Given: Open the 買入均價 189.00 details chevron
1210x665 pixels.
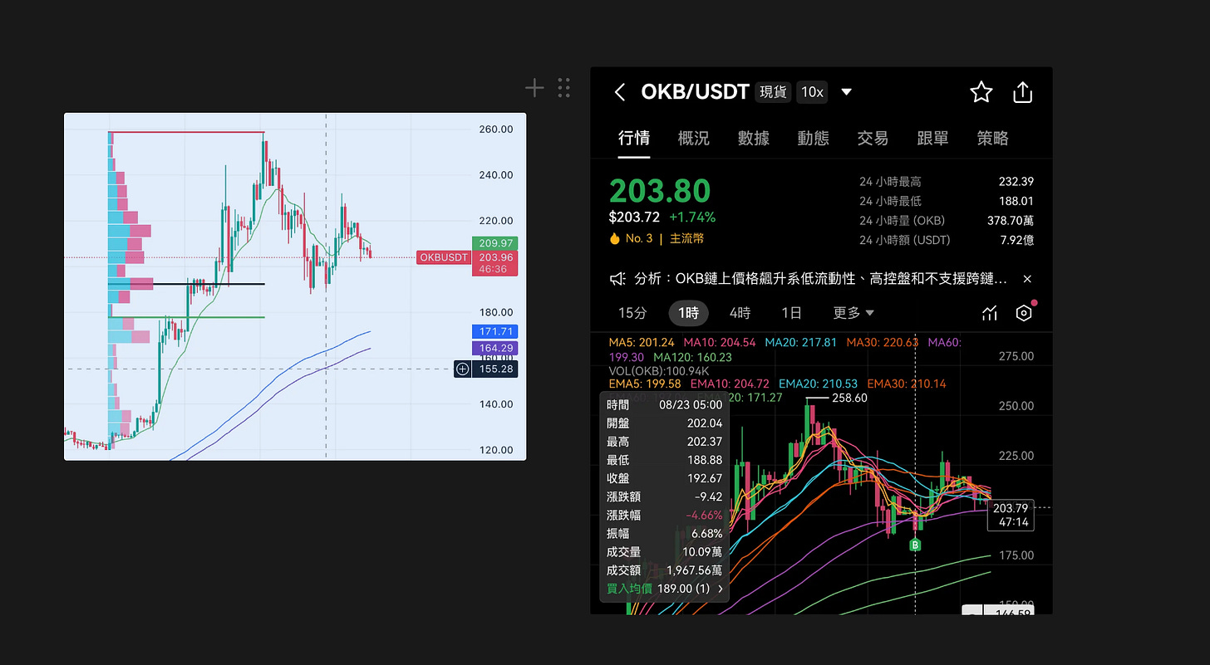Looking at the screenshot, I should (x=720, y=589).
